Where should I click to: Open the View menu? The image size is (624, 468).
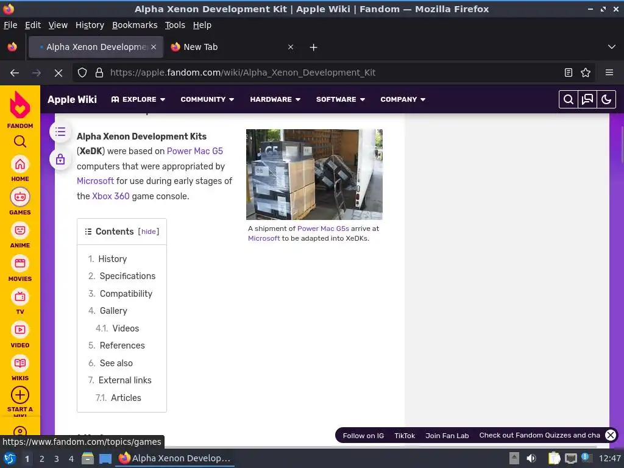[x=58, y=25]
